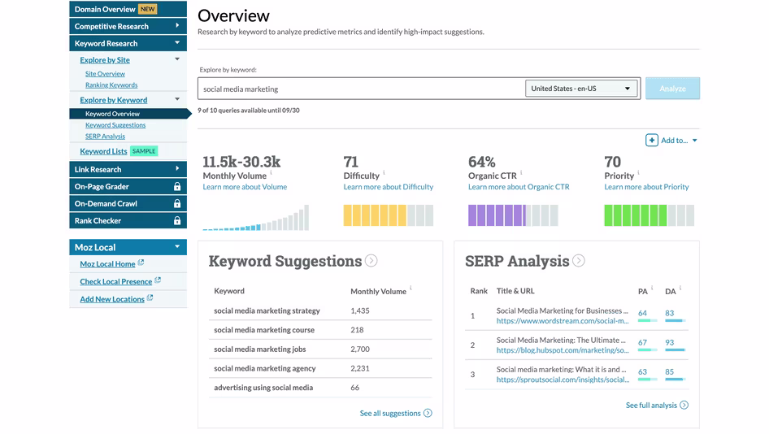
Task: Expand the Competitive Research menu
Action: coord(128,27)
